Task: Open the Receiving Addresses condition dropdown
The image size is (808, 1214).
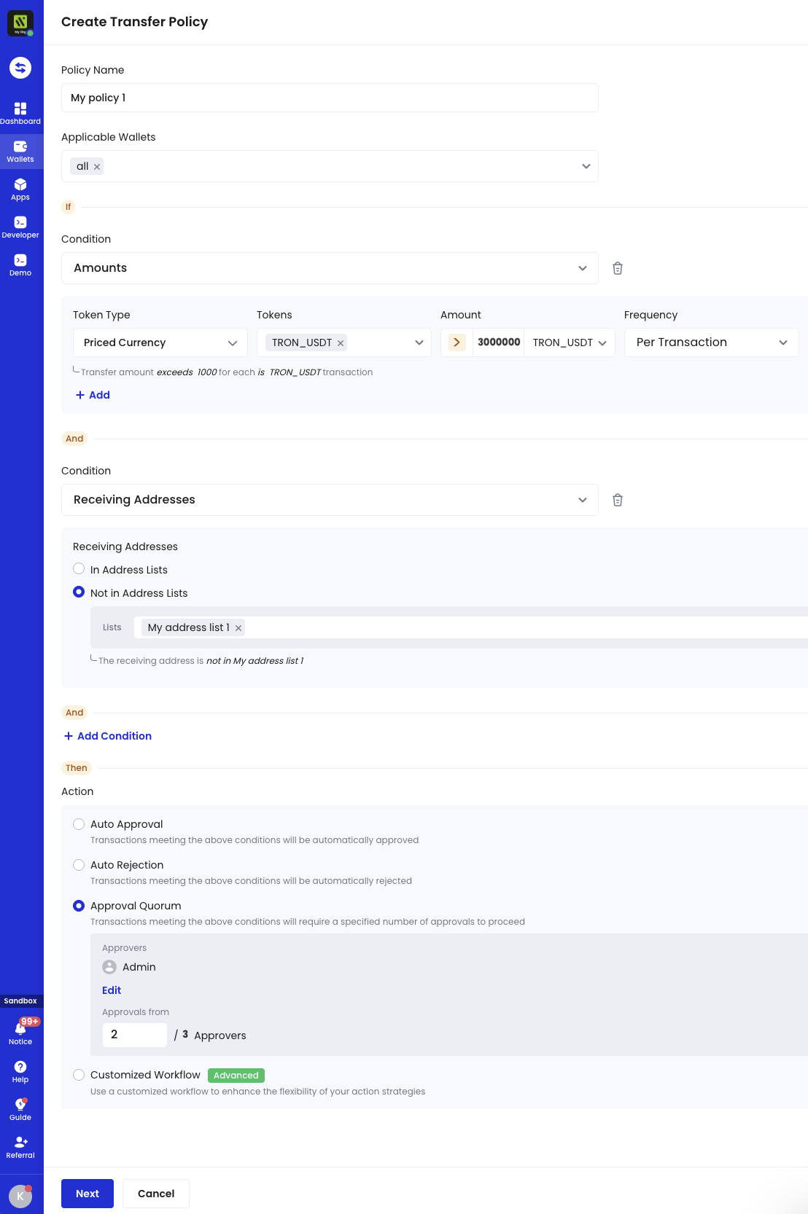Action: [330, 500]
